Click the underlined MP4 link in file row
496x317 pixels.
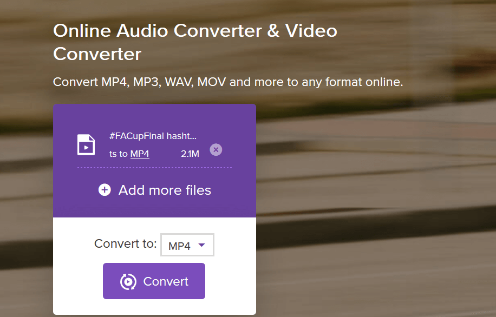tap(140, 154)
